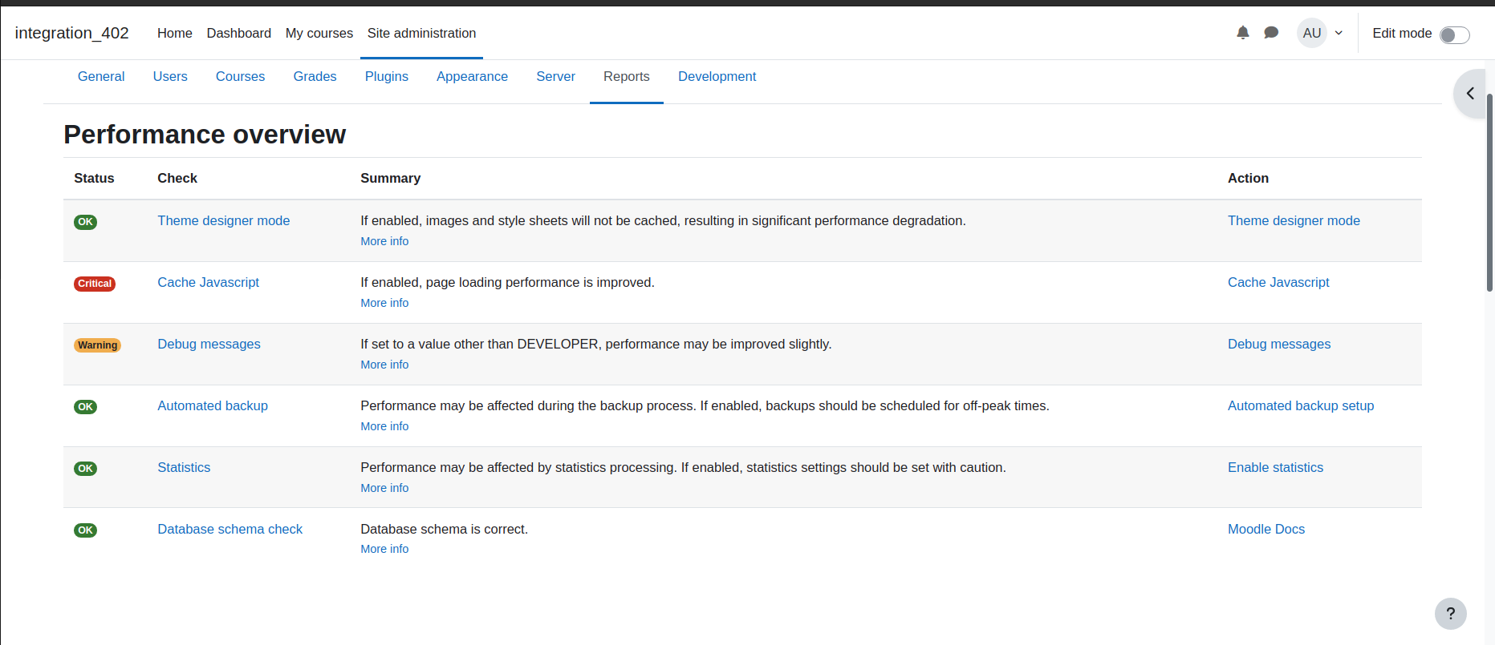Open Theme designer mode check link
Image resolution: width=1495 pixels, height=645 pixels.
223,220
